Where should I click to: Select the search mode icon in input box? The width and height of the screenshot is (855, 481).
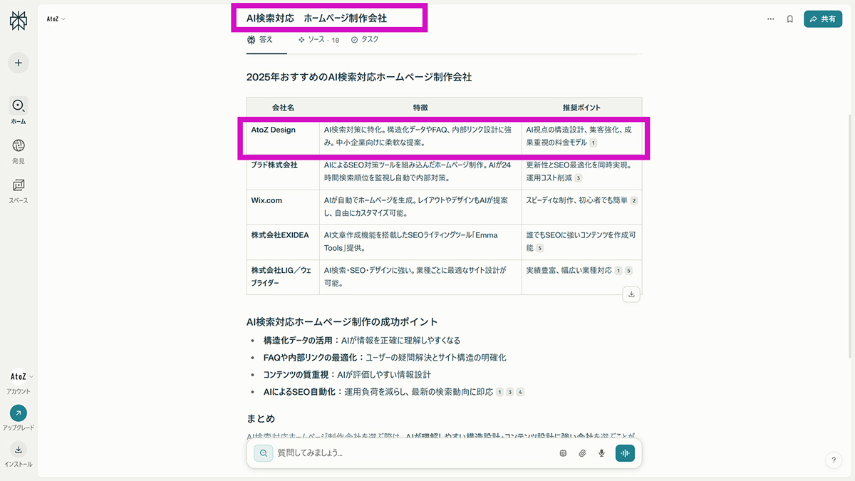pyautogui.click(x=263, y=452)
